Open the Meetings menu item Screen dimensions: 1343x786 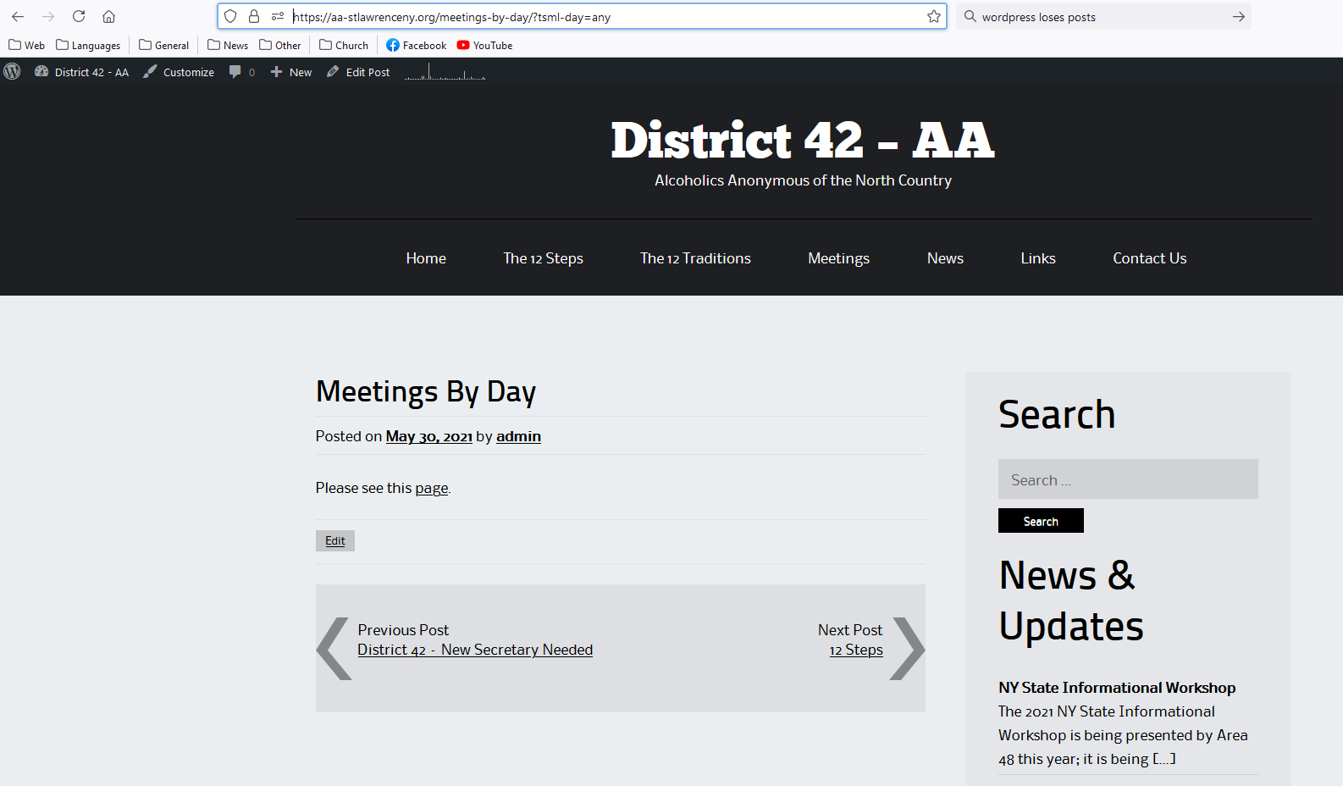[838, 258]
